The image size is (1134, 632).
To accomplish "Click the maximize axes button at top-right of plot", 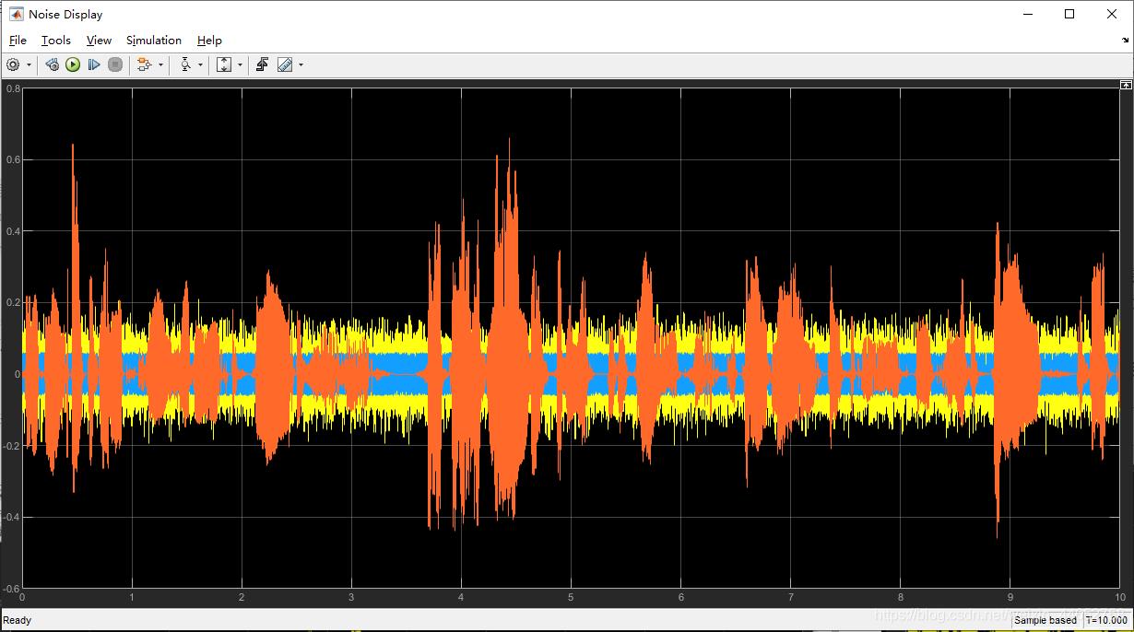I will 1126,85.
